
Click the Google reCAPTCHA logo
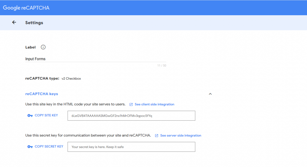tap(26, 8)
